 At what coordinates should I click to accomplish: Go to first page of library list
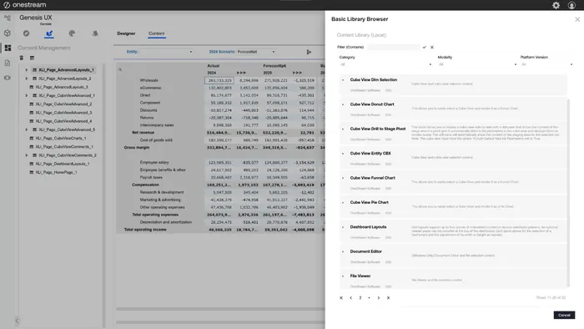(x=341, y=298)
